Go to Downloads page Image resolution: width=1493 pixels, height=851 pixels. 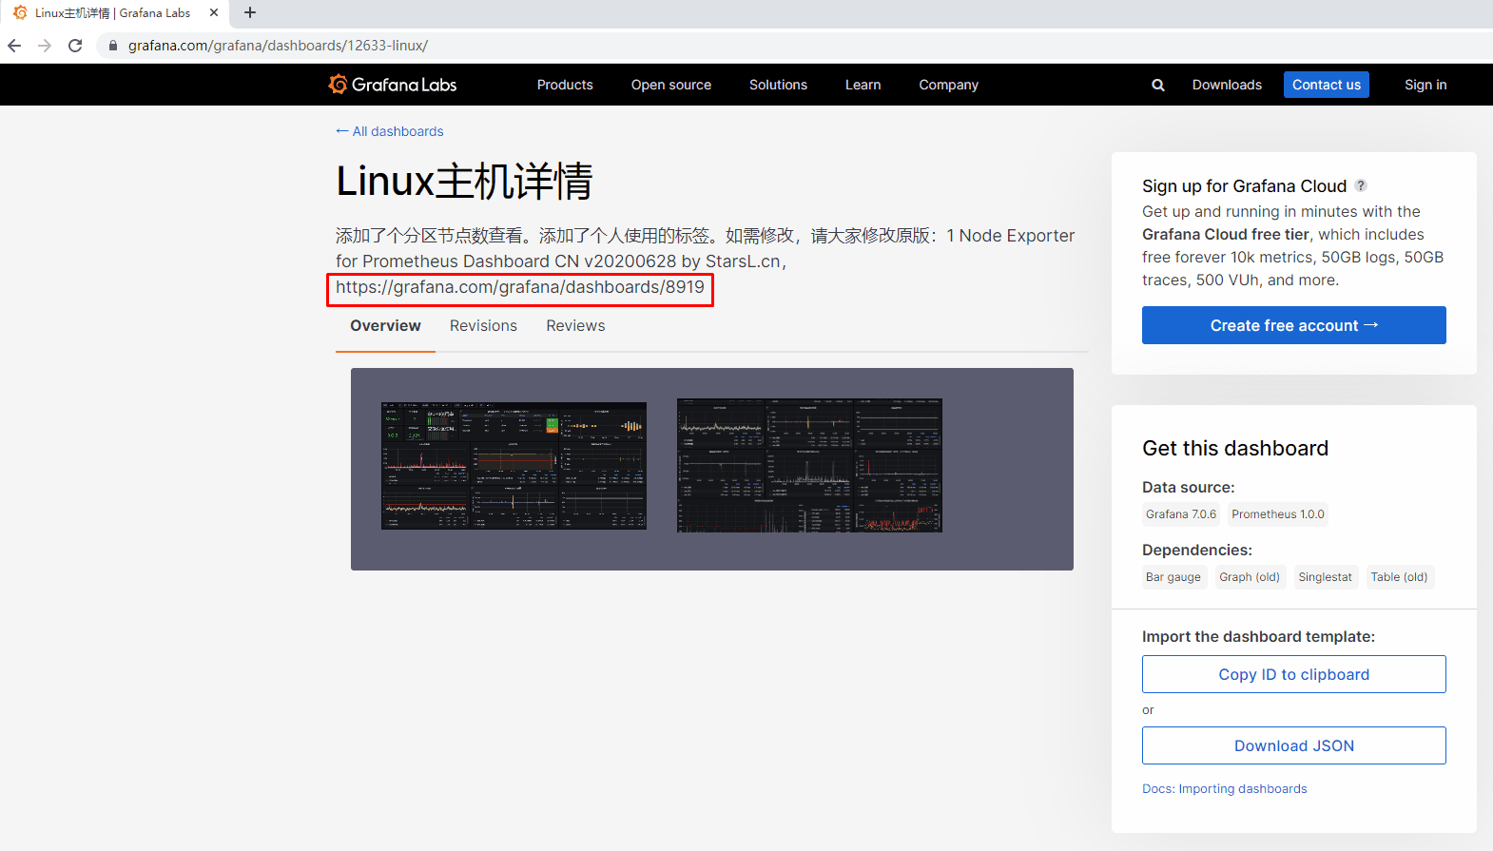[1227, 85]
